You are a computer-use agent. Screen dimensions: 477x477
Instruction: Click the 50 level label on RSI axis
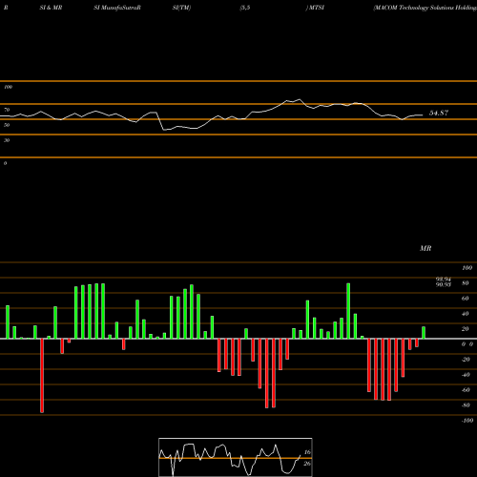point(7,125)
